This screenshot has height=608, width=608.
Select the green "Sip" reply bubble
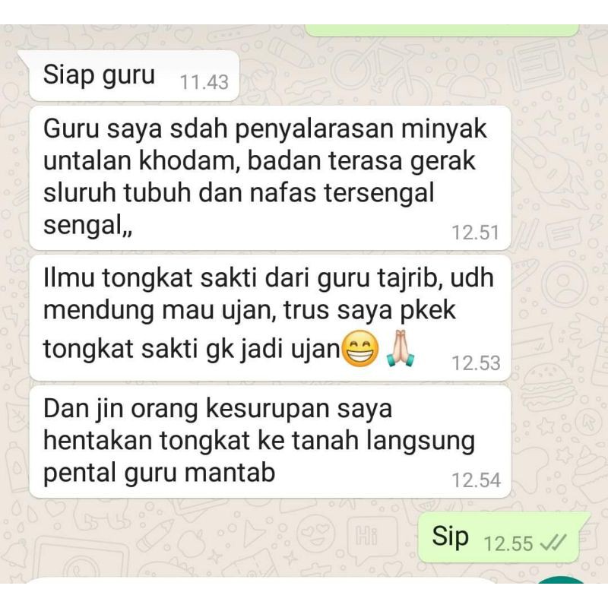point(499,537)
